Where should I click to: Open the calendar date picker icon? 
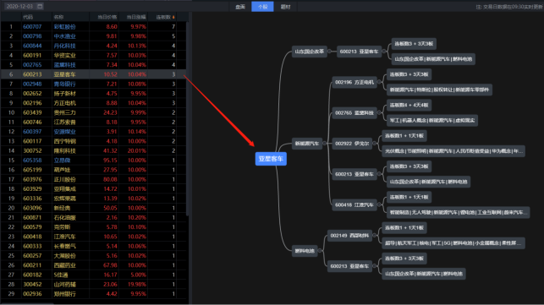(x=40, y=6)
